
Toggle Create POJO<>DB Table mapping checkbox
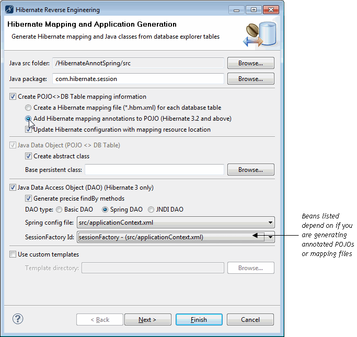[13, 97]
